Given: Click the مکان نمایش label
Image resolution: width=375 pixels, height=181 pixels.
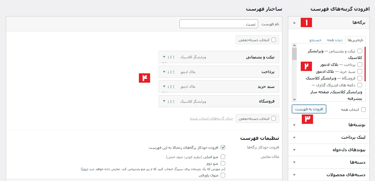Looking at the screenshot, I should (270, 157).
